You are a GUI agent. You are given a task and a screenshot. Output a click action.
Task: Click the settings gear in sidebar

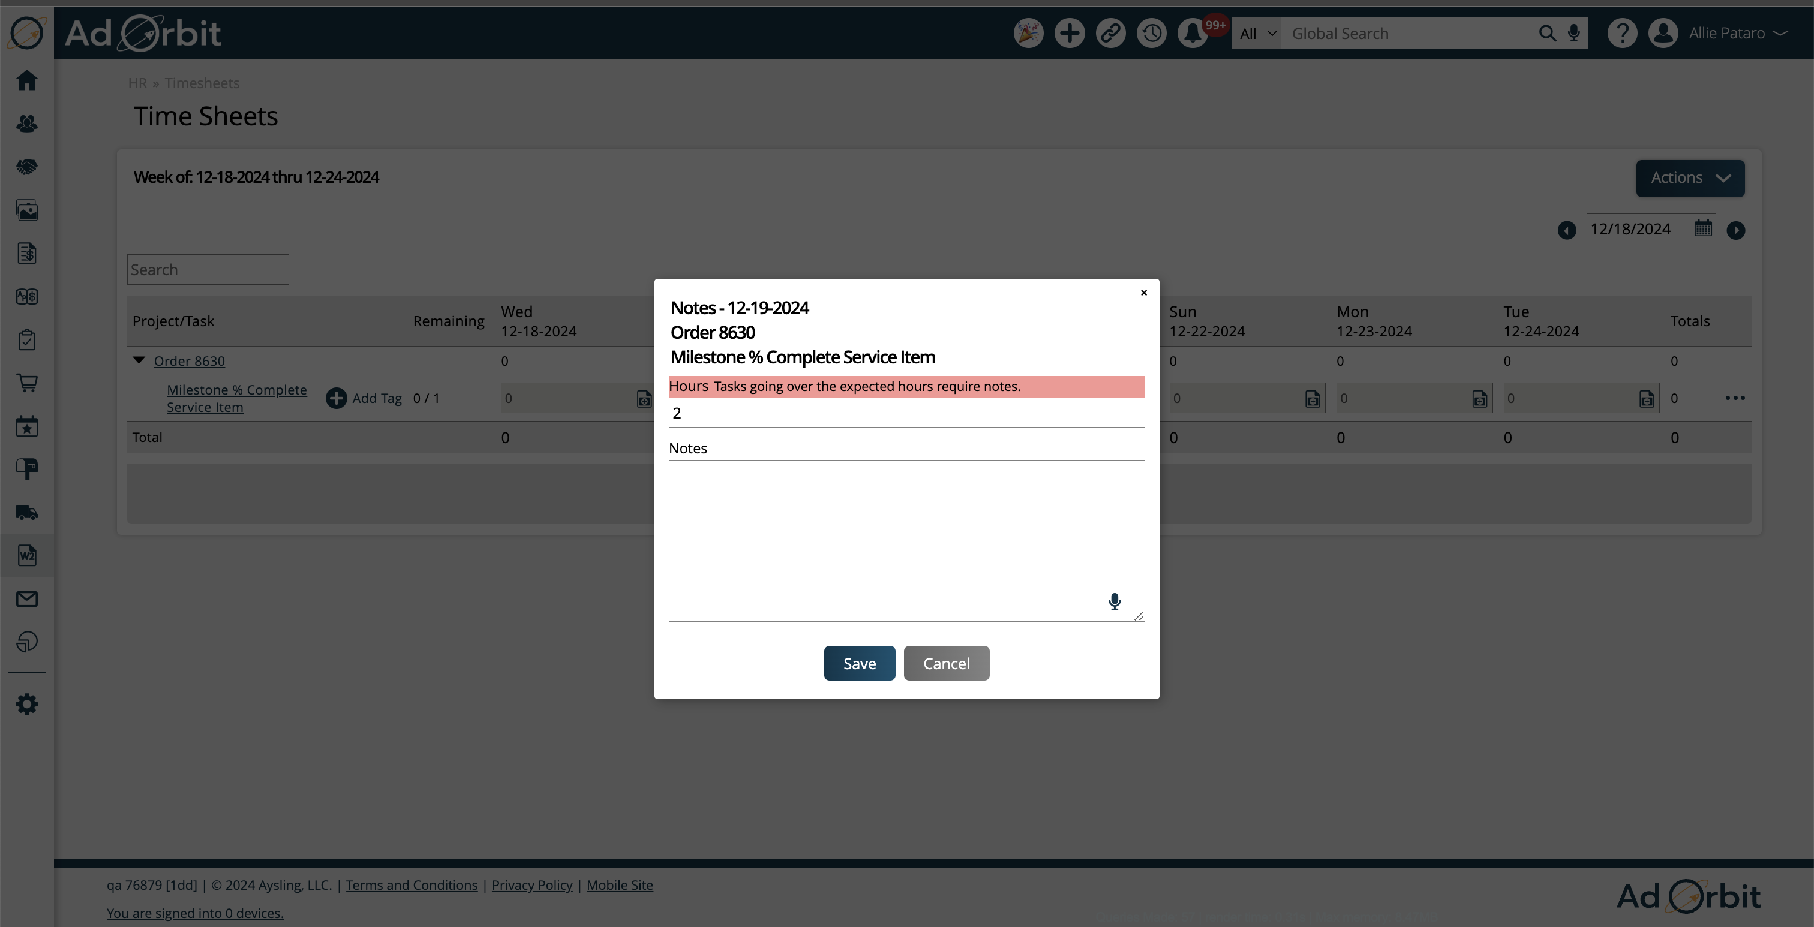tap(27, 704)
